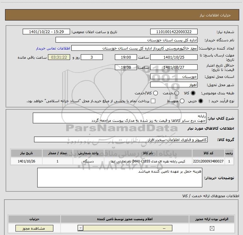243x235 pixels.
Task: Click the computer case product name cell
Action: [x=148, y=161]
